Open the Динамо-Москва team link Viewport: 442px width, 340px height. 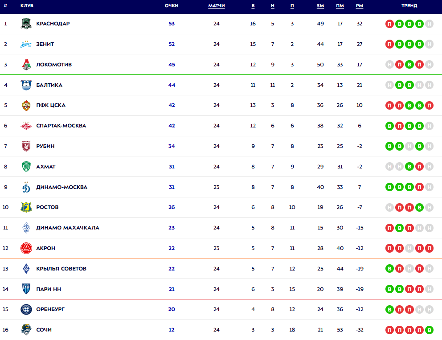click(62, 187)
